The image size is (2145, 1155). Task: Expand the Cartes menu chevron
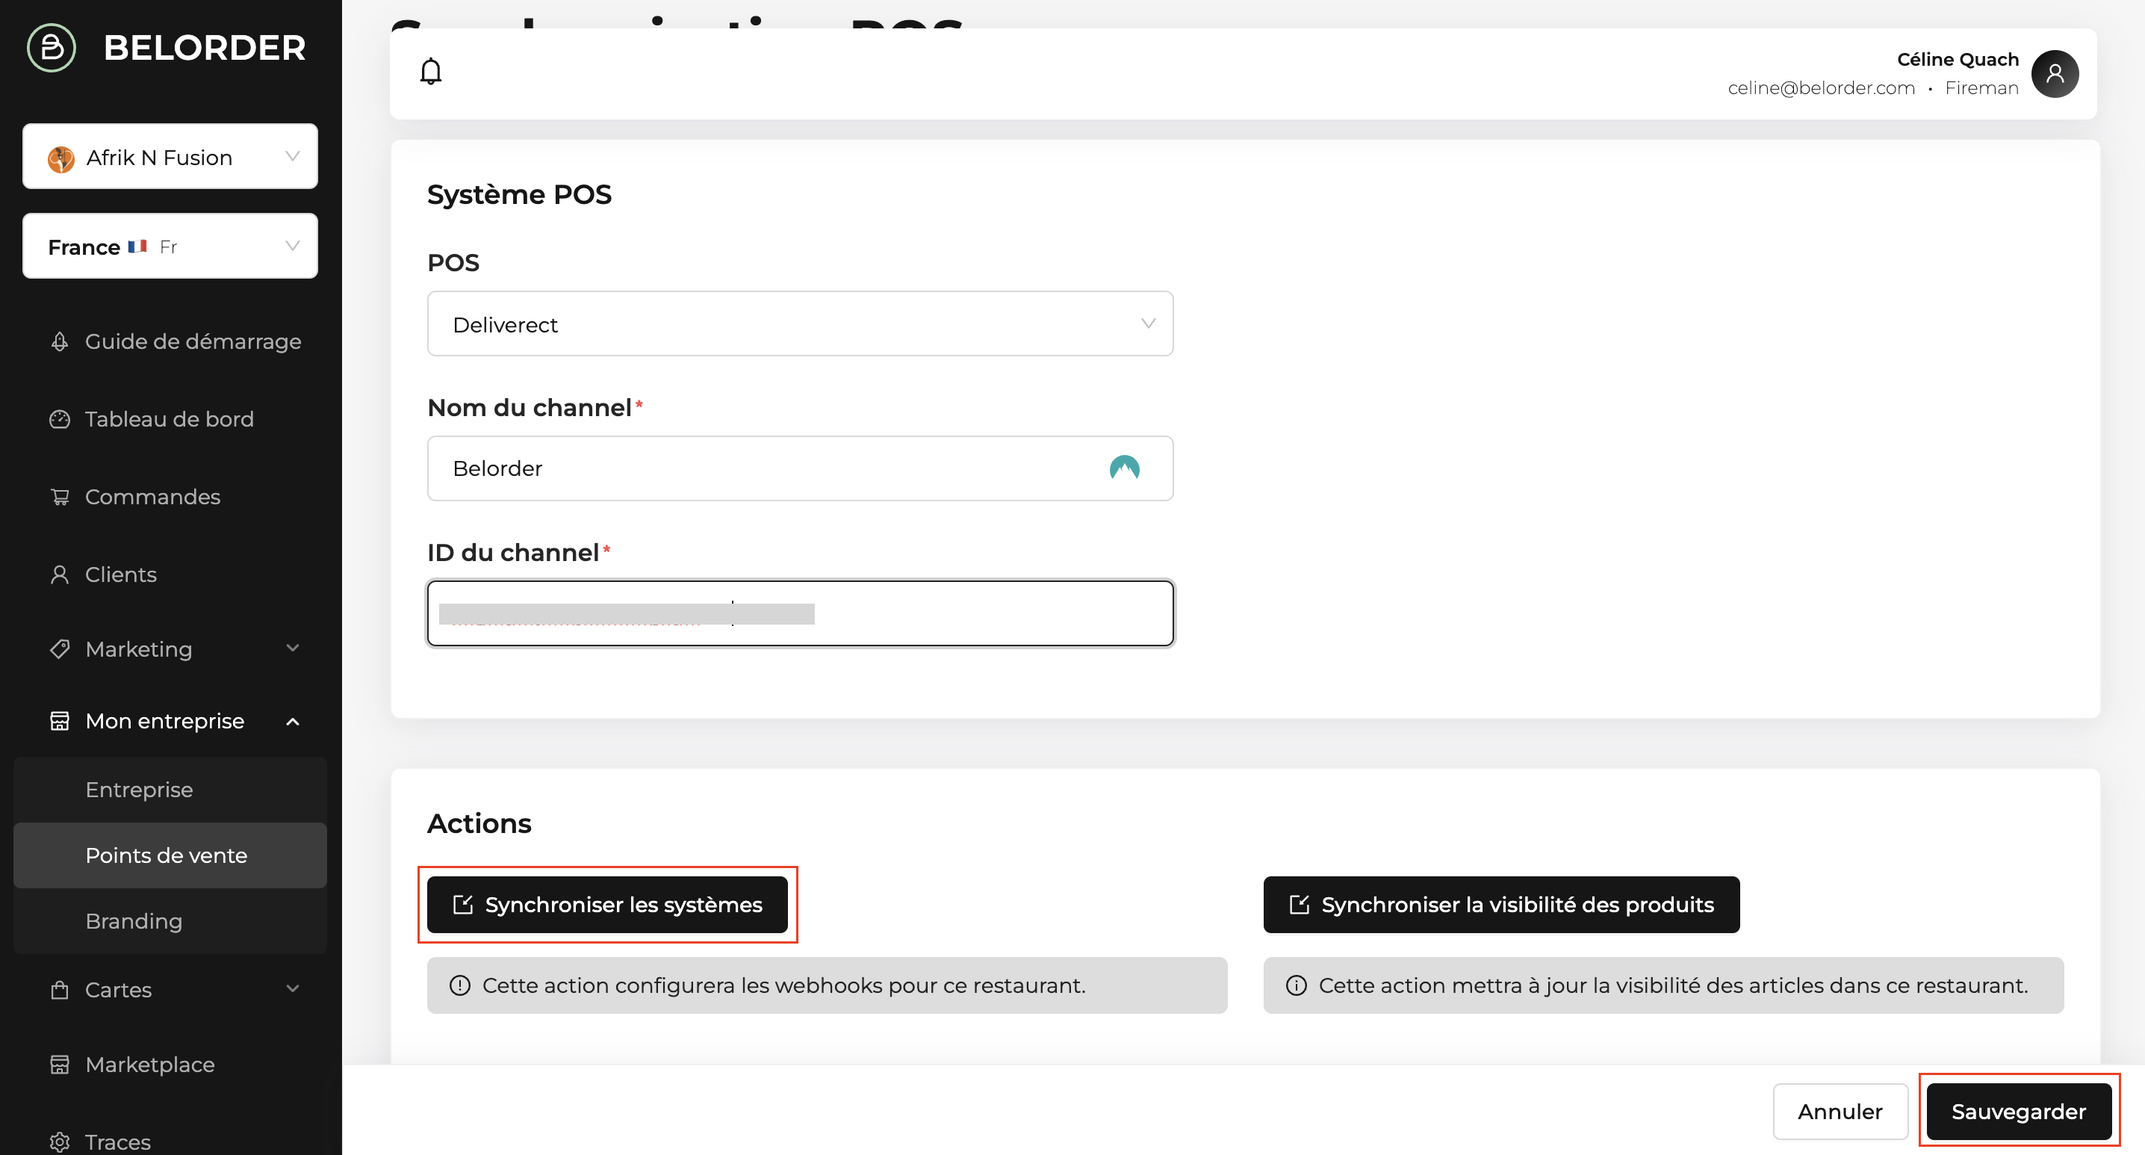(292, 988)
